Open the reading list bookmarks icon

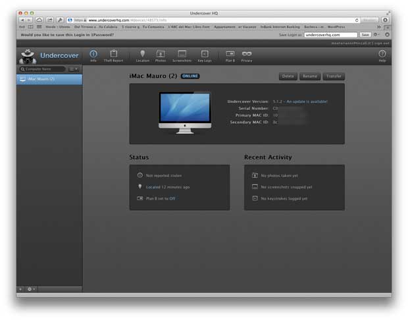click(x=30, y=27)
